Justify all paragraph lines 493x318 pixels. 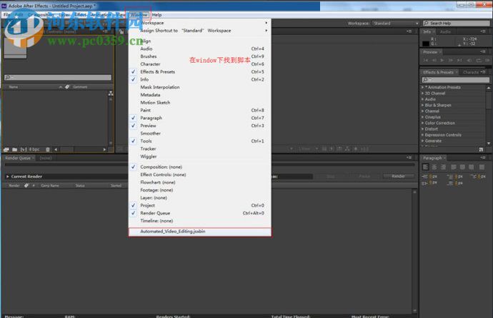(x=482, y=167)
